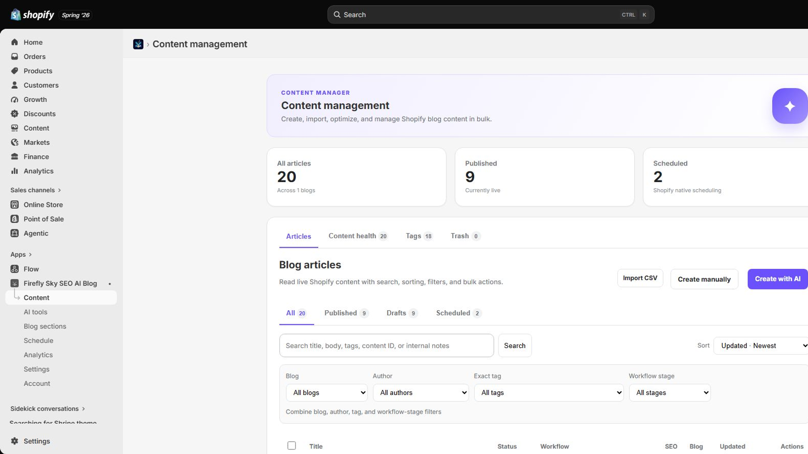808x454 pixels.
Task: Click the Online Store icon
Action: 15,205
